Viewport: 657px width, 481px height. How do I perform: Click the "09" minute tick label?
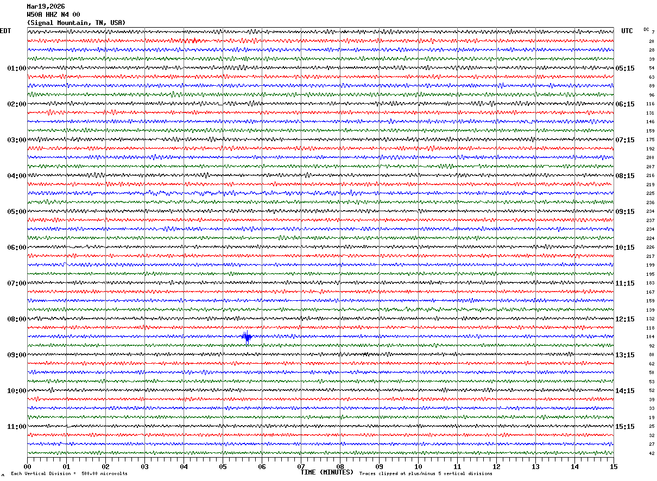[x=379, y=466]
